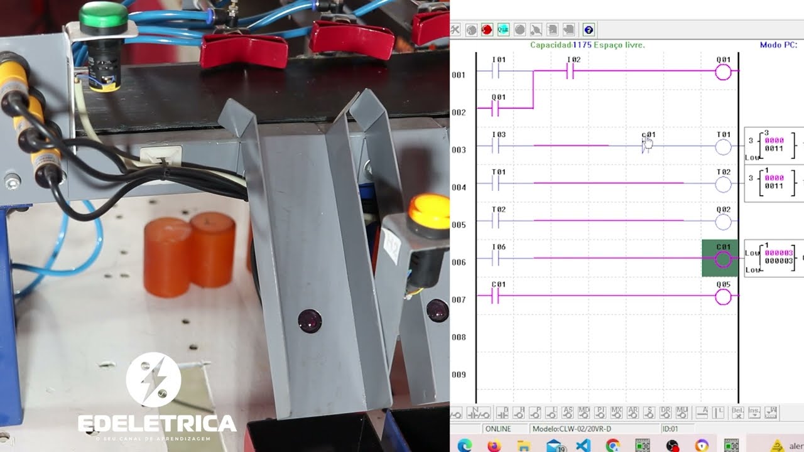Click the Ins insert row tool
The height and width of the screenshot is (452, 804).
click(x=754, y=413)
